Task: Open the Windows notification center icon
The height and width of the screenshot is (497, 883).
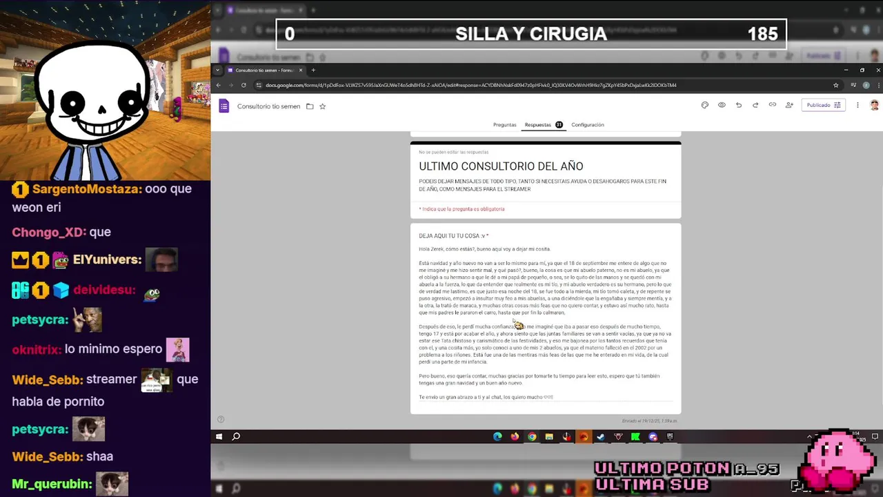Action: pos(875,436)
